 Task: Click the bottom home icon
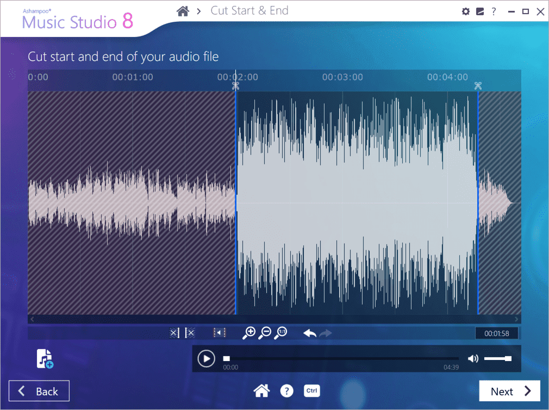click(x=261, y=391)
